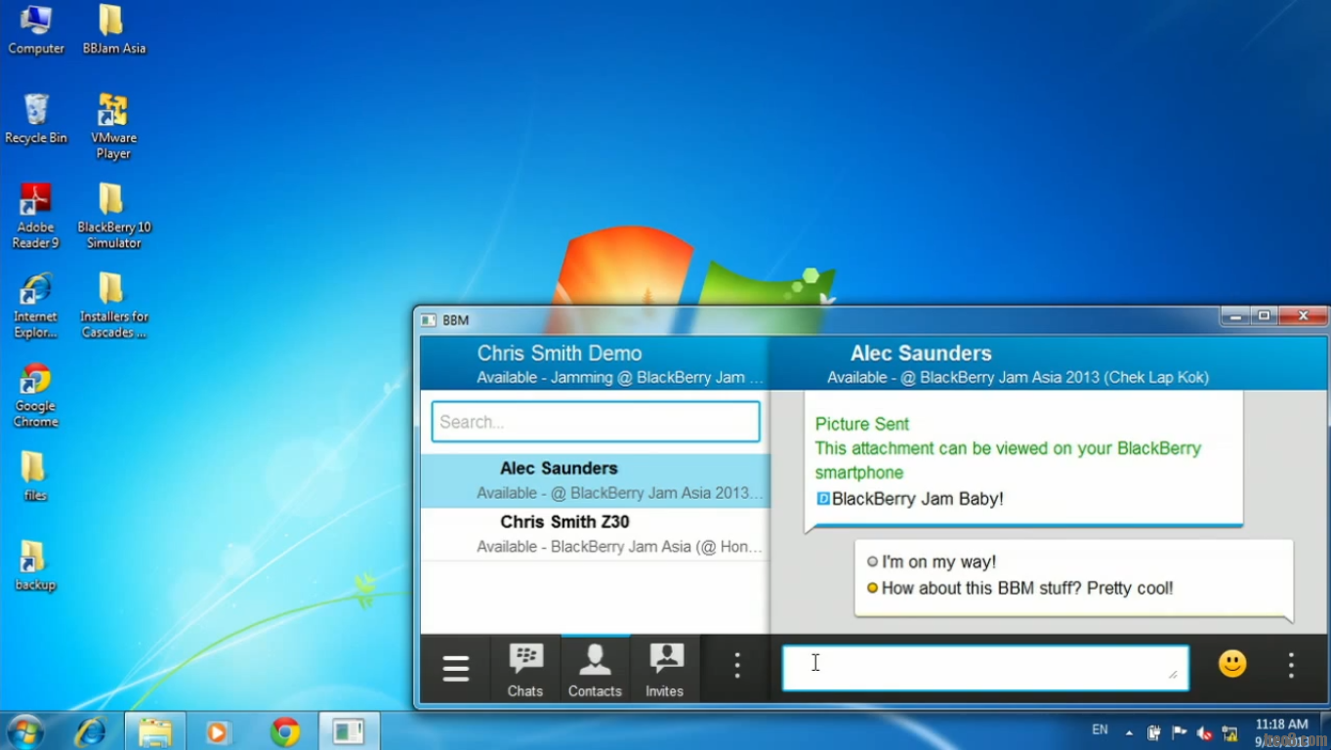Screen dimensions: 1331x750
Task: Click the EN language indicator
Action: [1100, 729]
